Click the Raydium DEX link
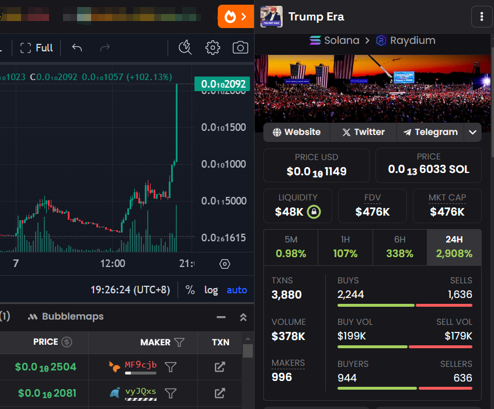 tap(405, 40)
